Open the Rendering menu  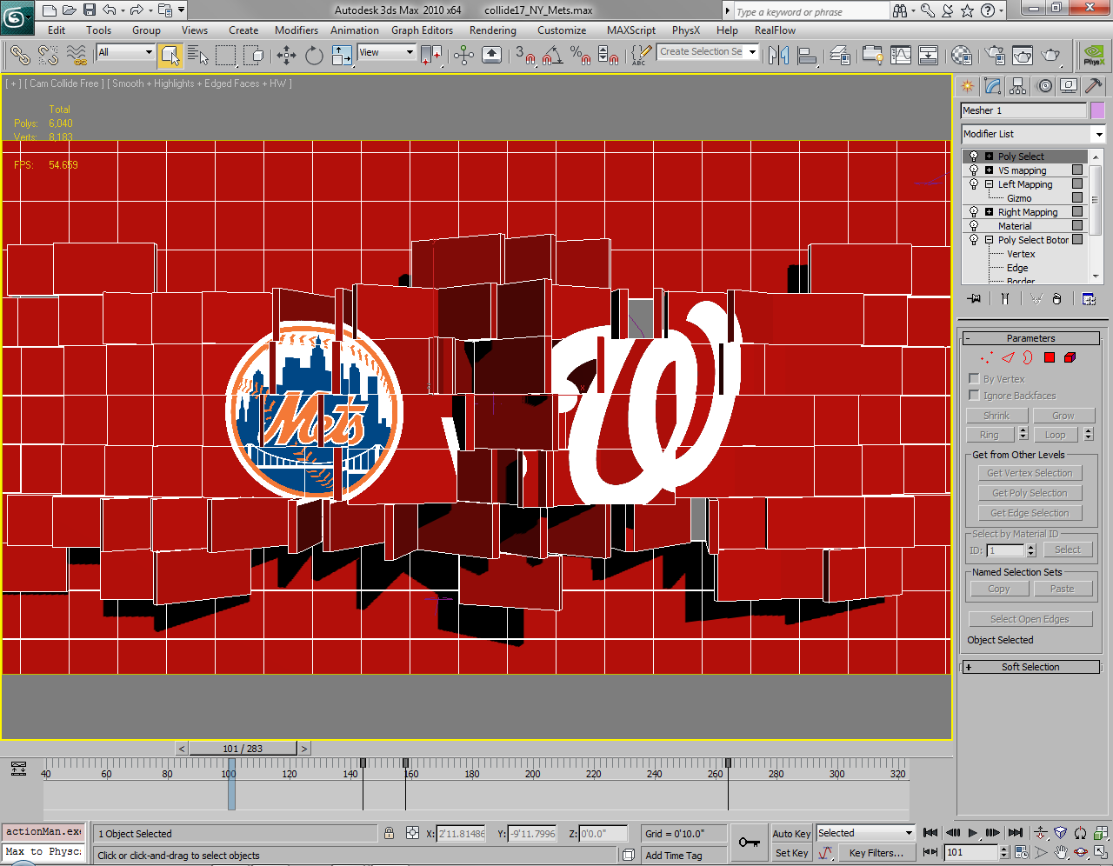pyautogui.click(x=493, y=30)
